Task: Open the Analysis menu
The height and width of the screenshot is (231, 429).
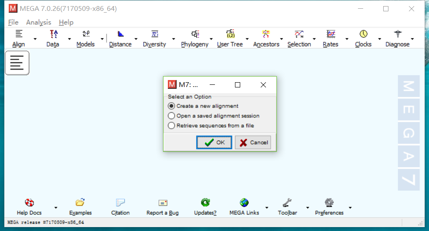Action: 38,22
